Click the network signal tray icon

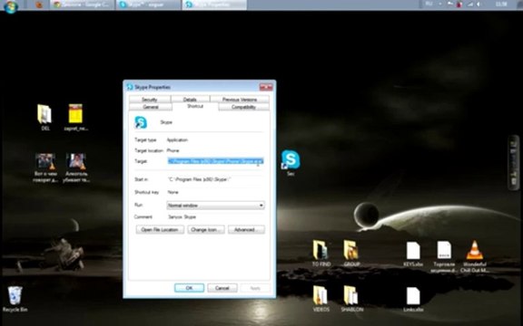(x=470, y=4)
